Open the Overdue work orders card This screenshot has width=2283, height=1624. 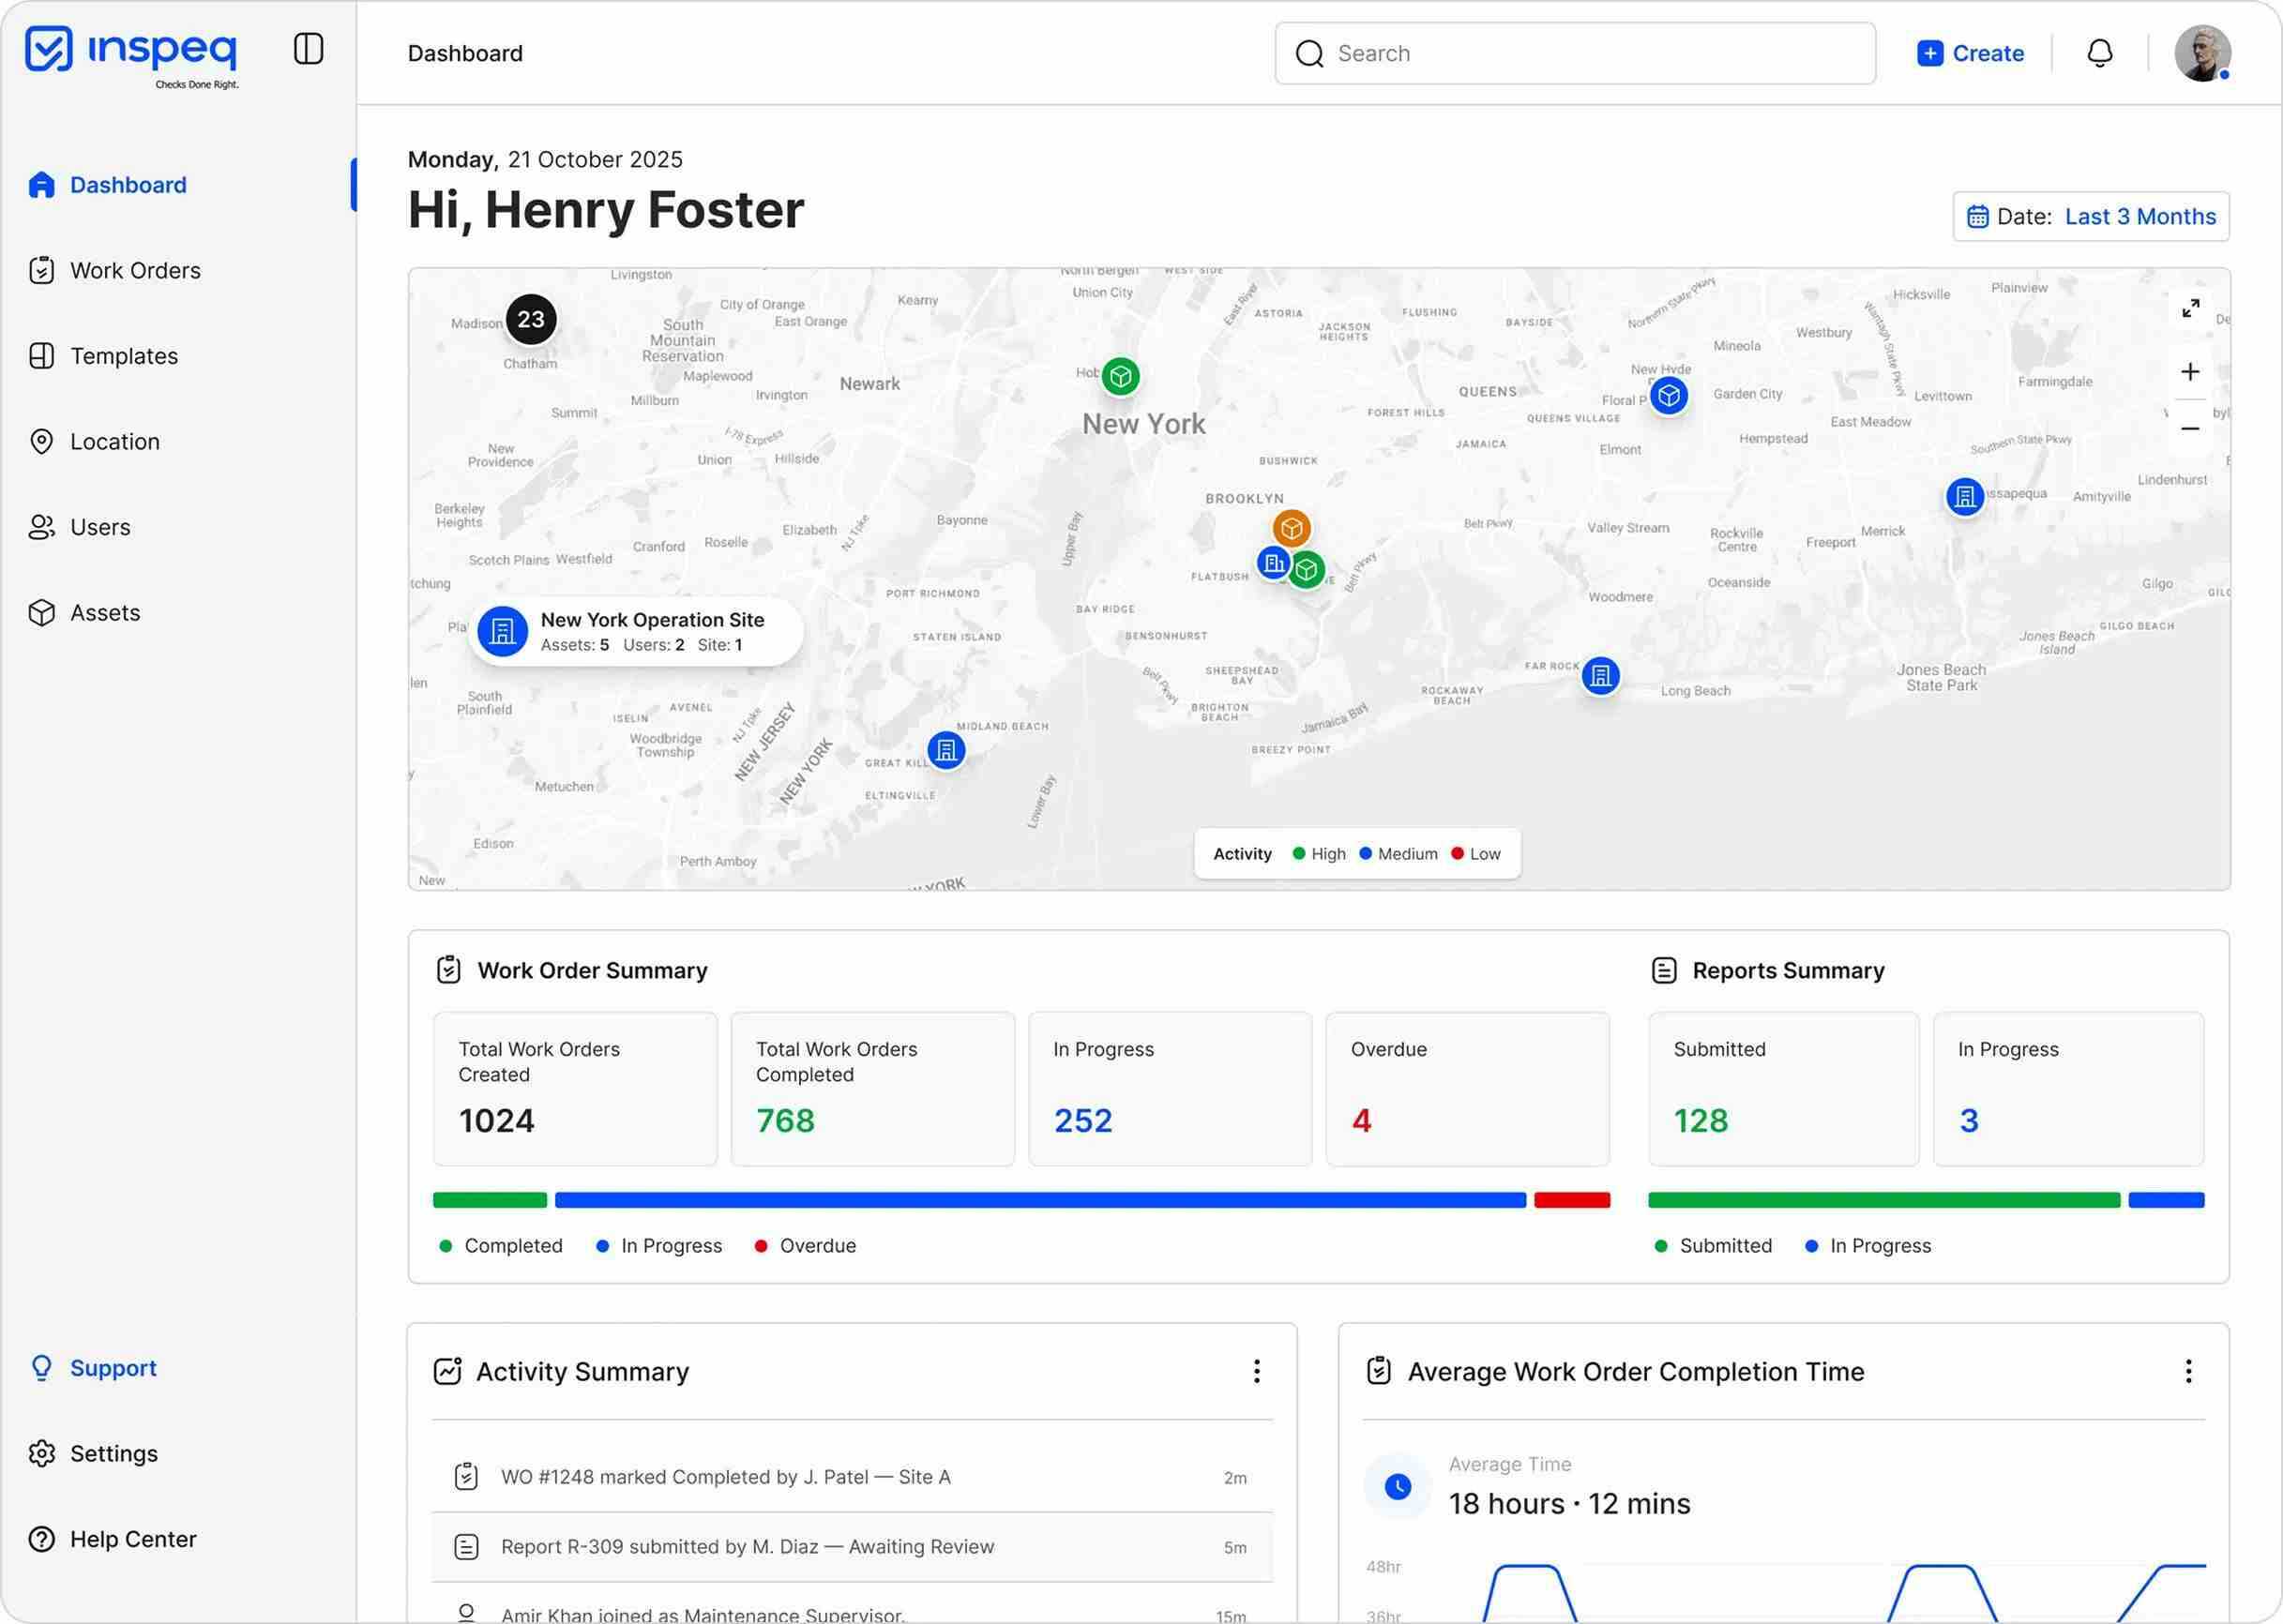point(1467,1088)
